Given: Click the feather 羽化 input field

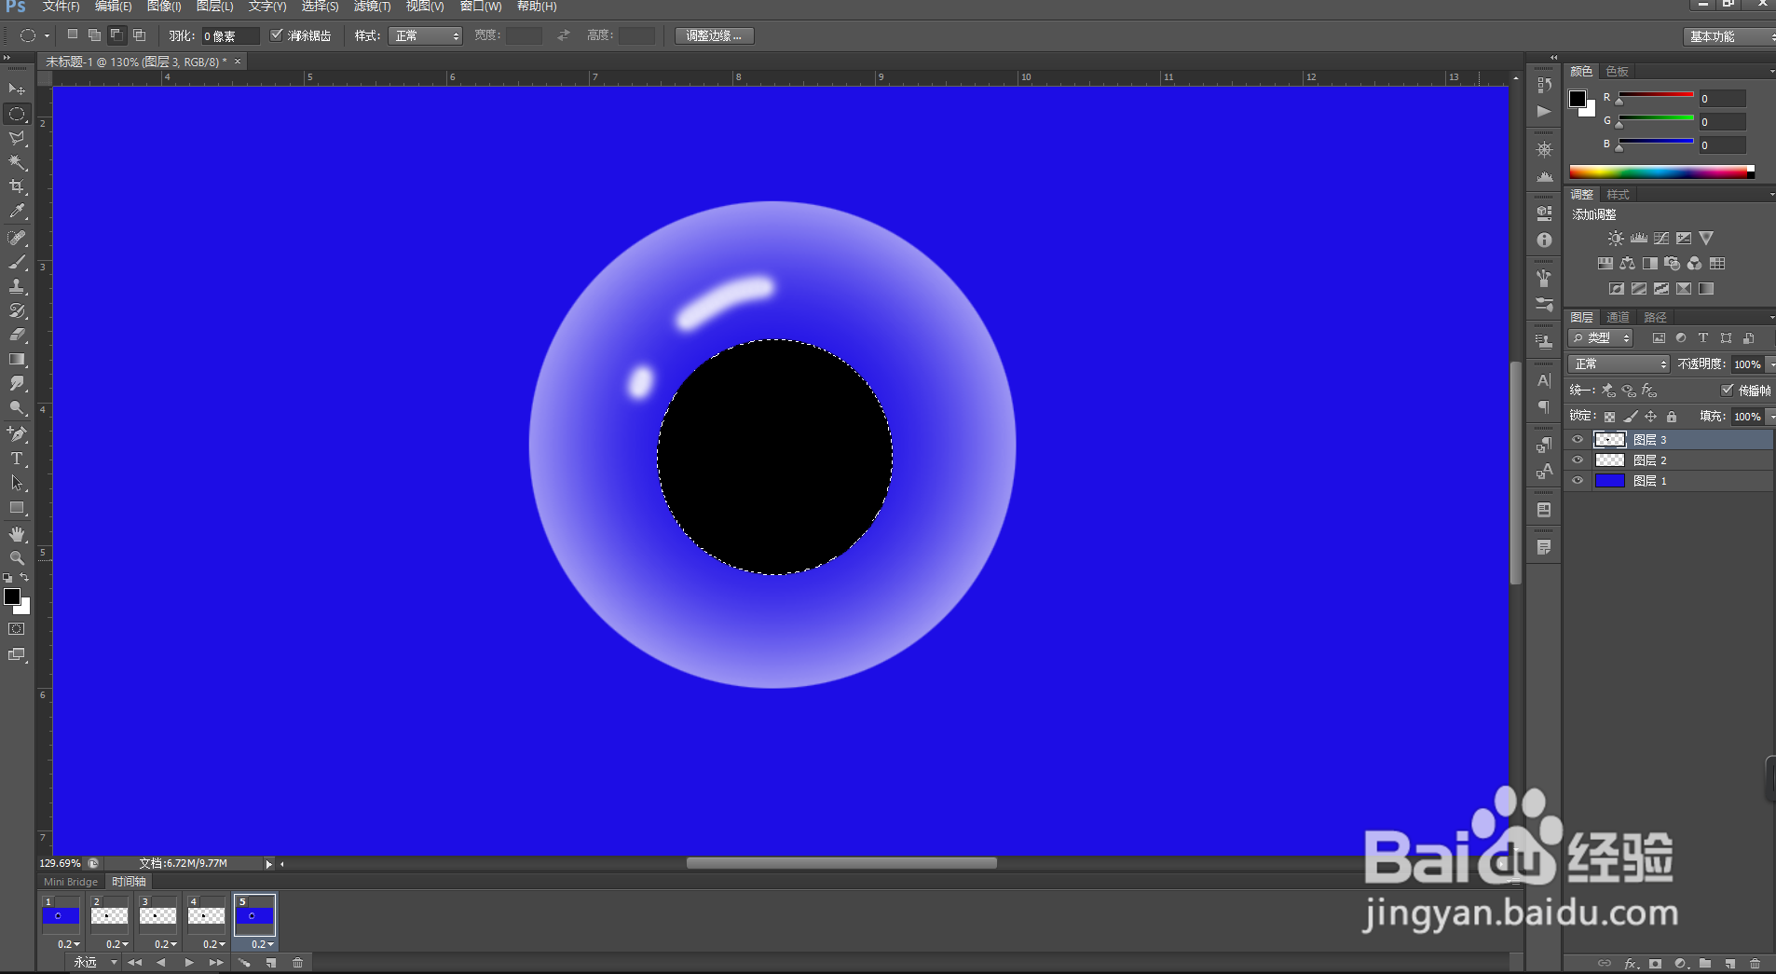Looking at the screenshot, I should [x=230, y=35].
